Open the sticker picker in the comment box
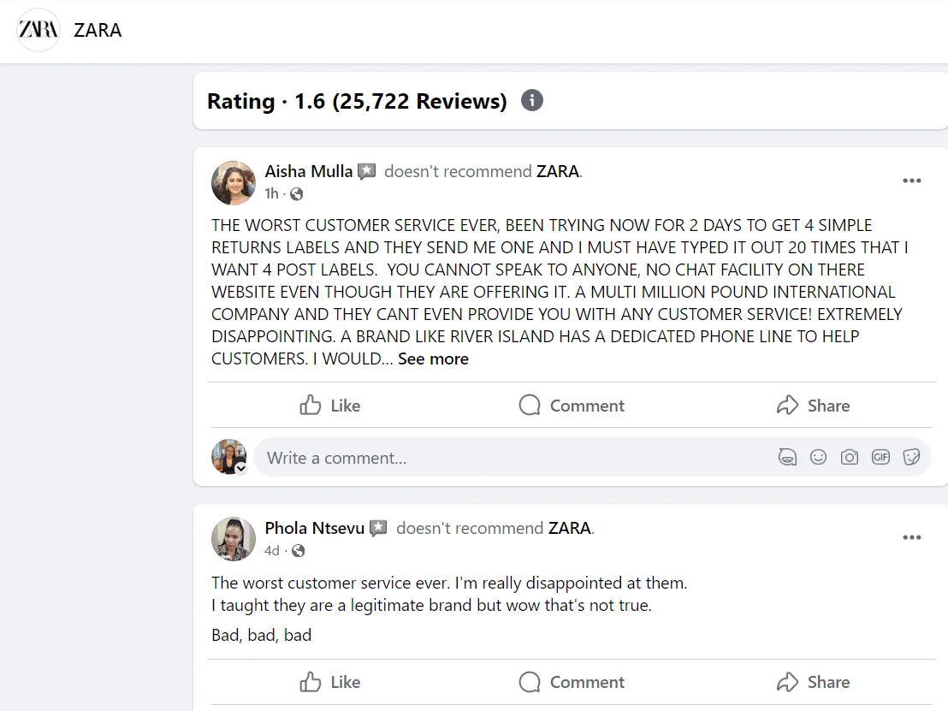This screenshot has height=711, width=948. (x=911, y=457)
